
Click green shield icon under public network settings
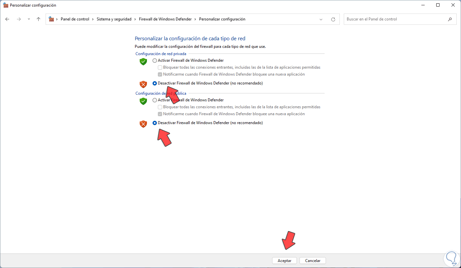coord(143,101)
